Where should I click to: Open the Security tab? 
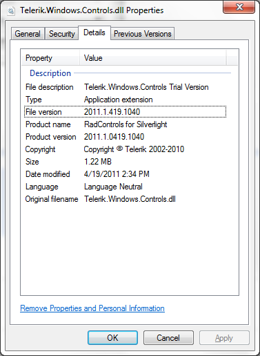pos(61,34)
